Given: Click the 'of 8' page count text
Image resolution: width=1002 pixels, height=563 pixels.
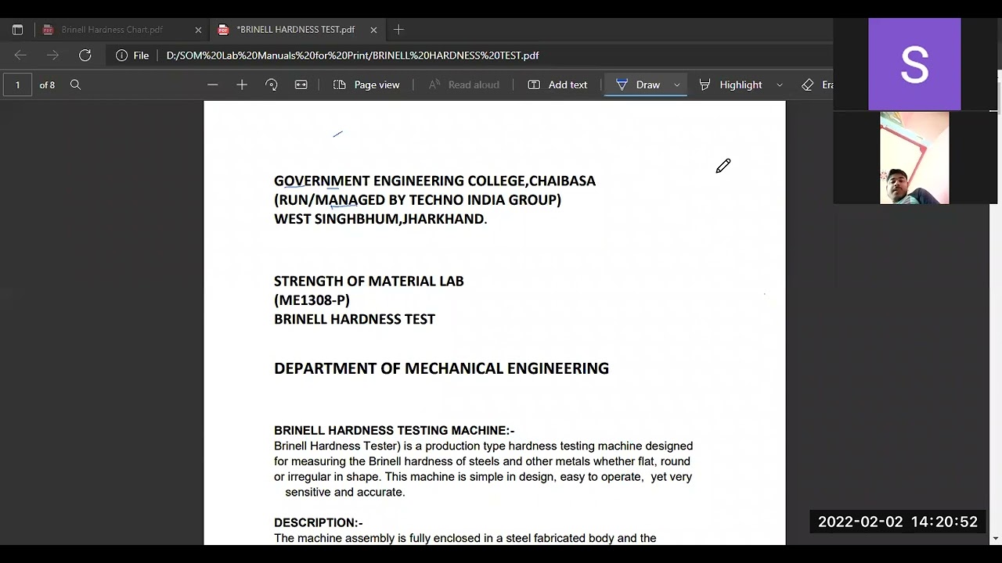Looking at the screenshot, I should pos(47,84).
